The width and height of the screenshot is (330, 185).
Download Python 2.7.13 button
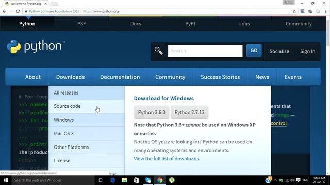point(189,112)
